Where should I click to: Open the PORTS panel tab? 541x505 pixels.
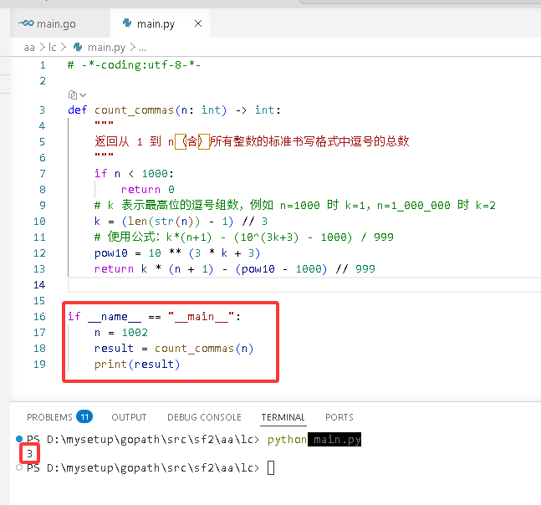[339, 417]
